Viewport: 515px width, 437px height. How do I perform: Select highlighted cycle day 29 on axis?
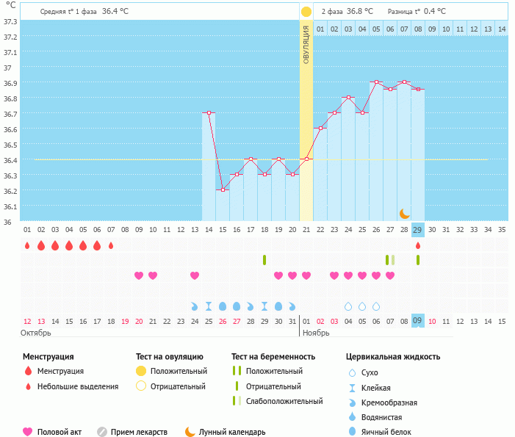point(418,230)
